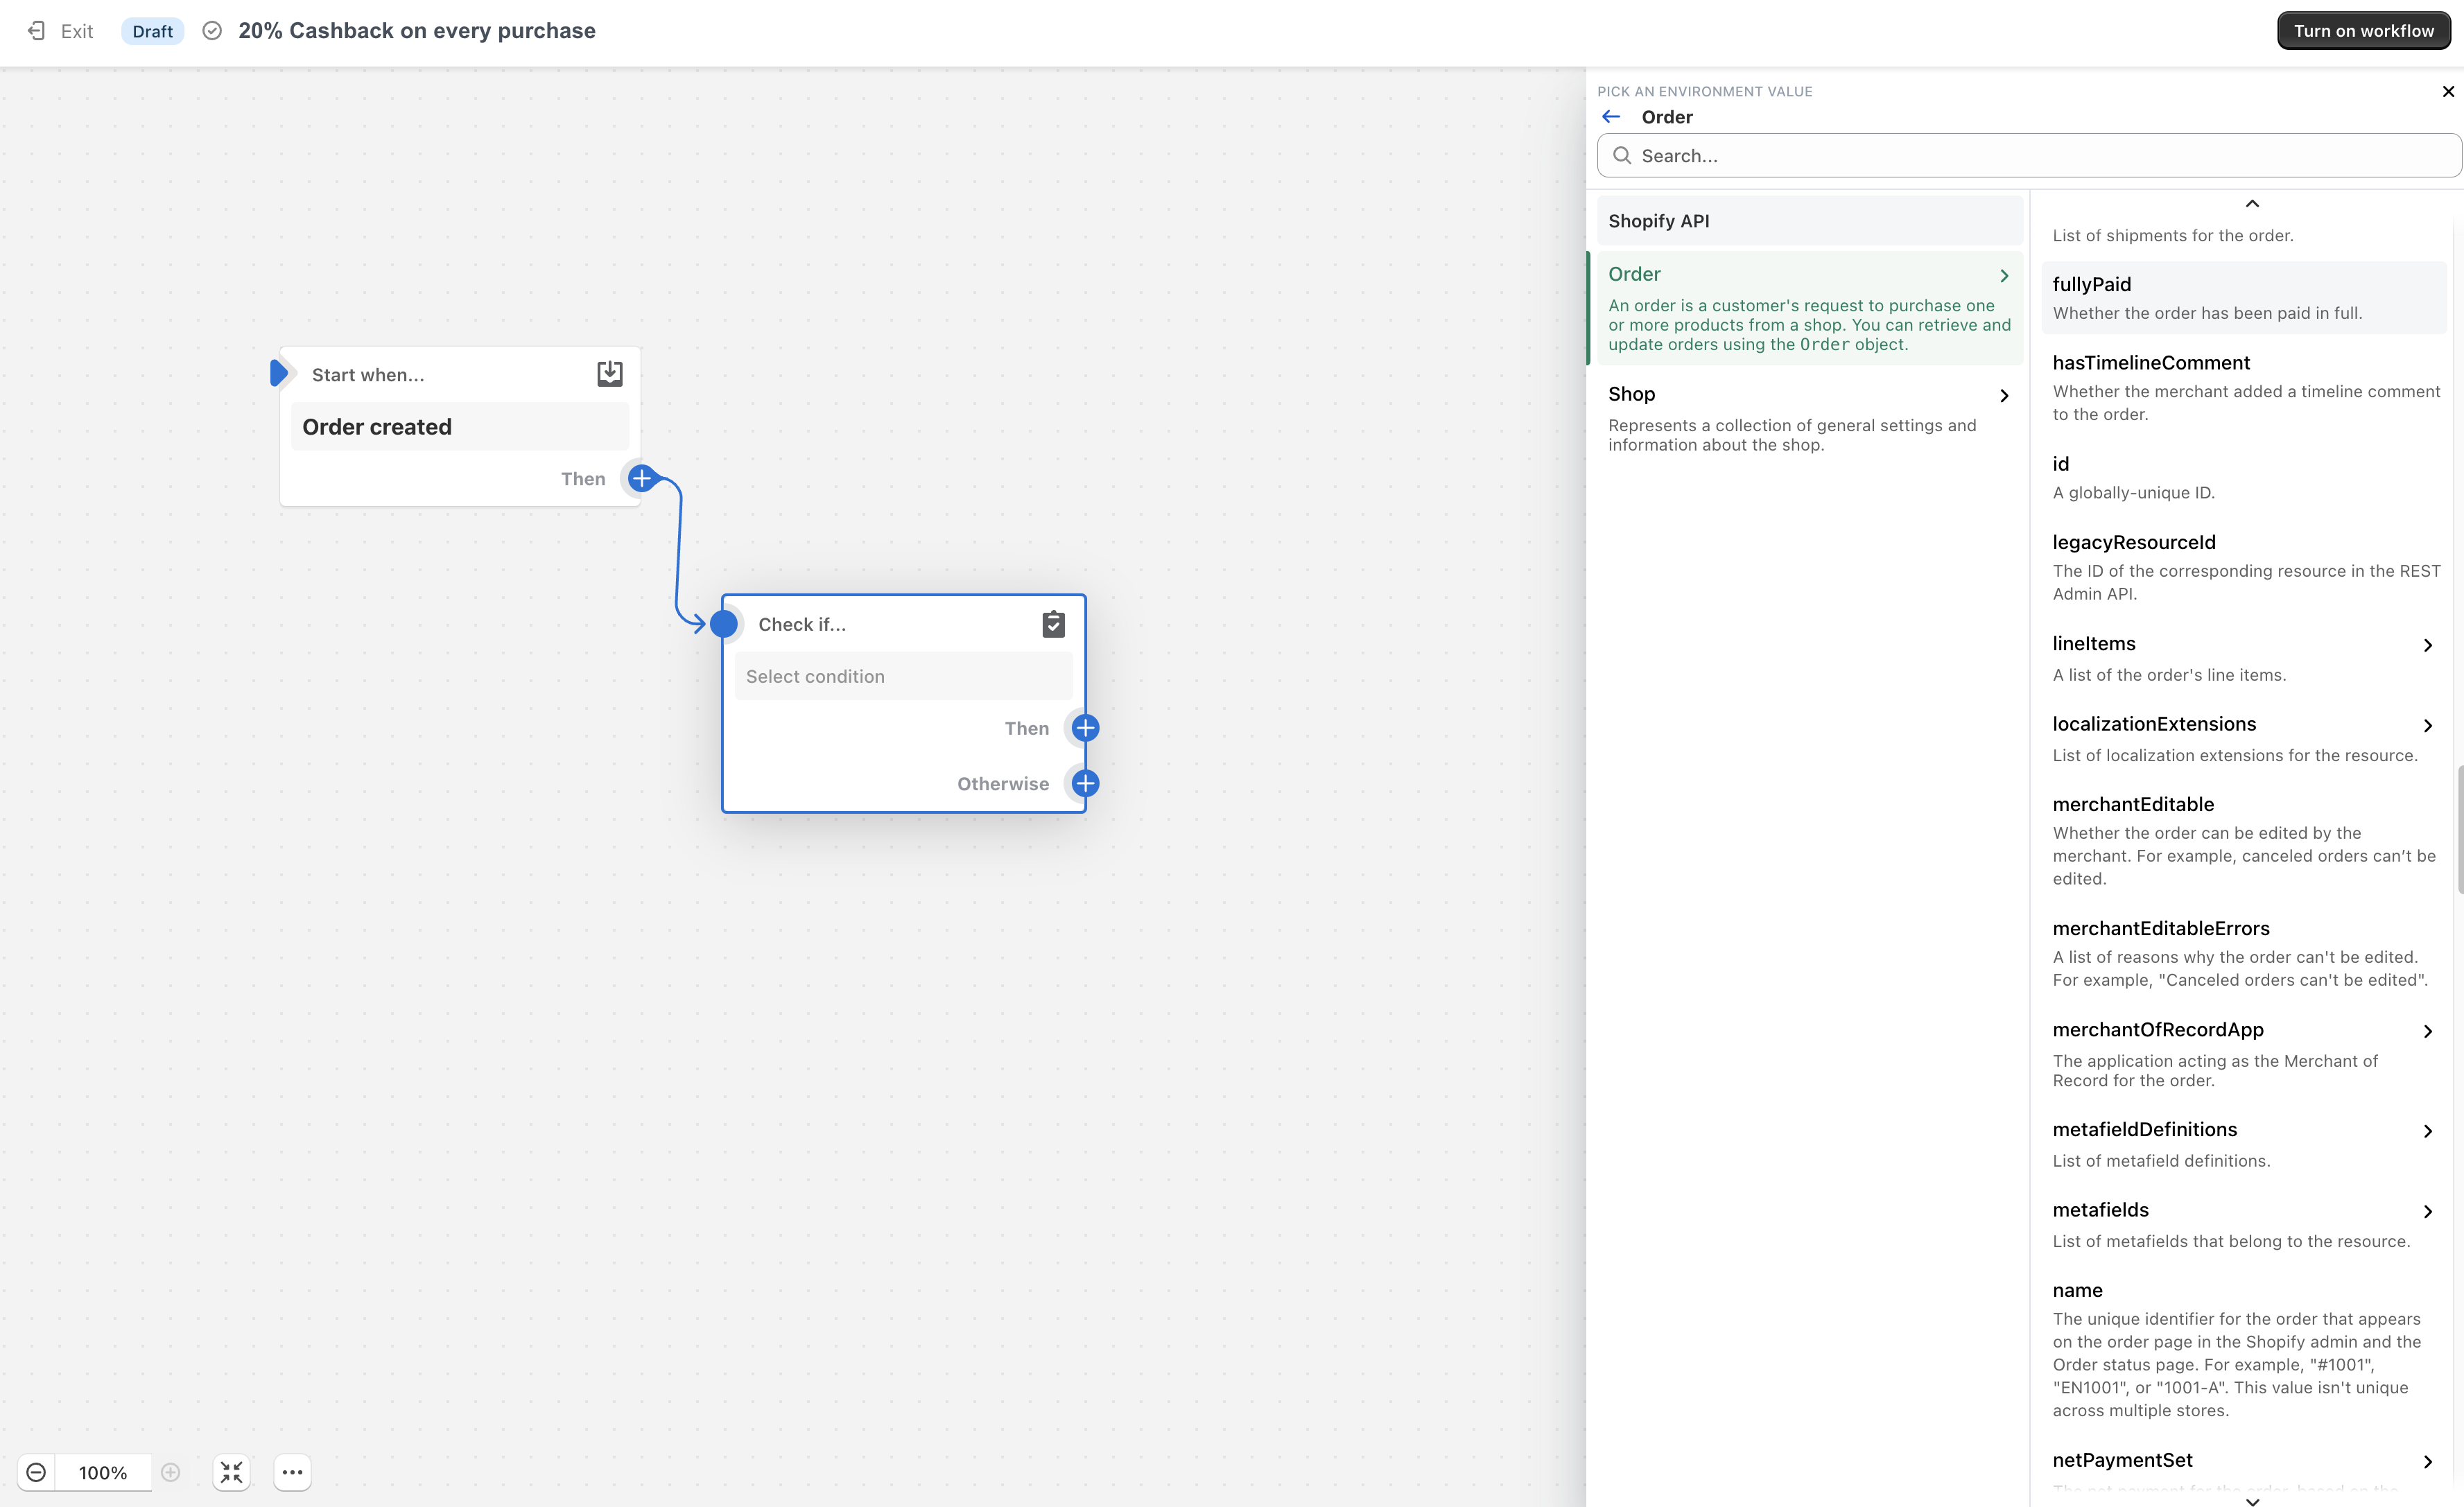This screenshot has height=1507, width=2464.
Task: Close the environment value picker panel
Action: pyautogui.click(x=2447, y=92)
